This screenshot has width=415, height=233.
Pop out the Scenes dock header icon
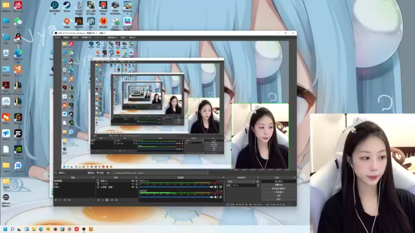click(x=93, y=178)
